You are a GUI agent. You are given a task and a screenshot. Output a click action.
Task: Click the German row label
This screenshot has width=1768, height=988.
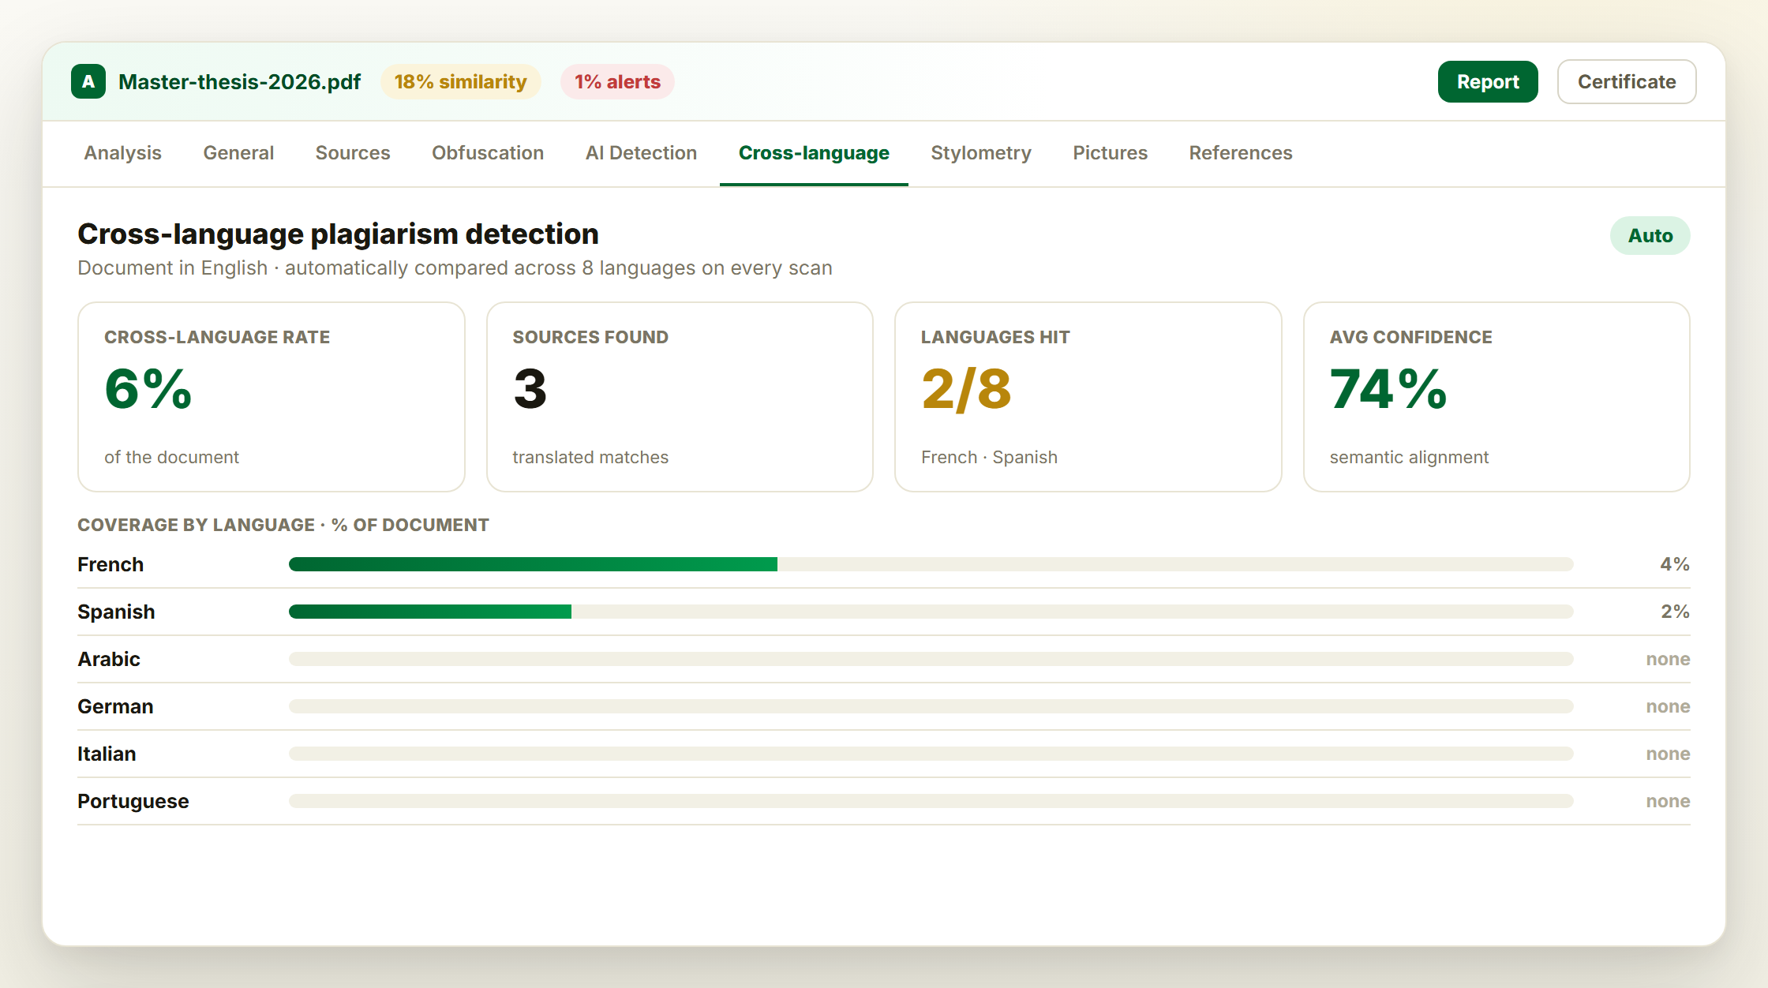(x=115, y=706)
